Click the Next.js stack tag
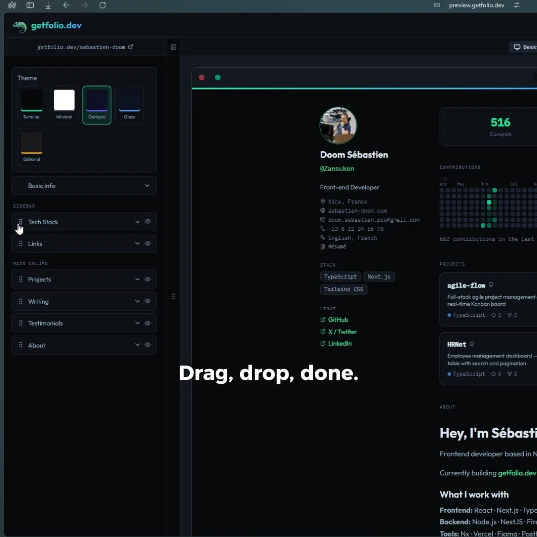537x537 pixels. pos(379,276)
